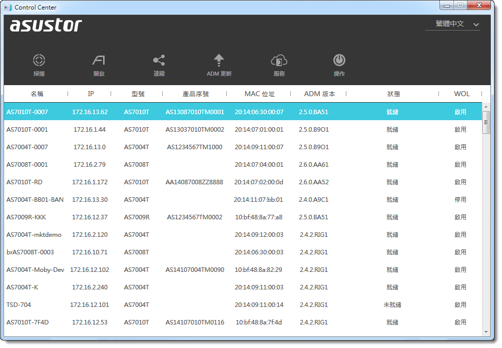The height and width of the screenshot is (348, 502).
Task: Sort by the ADM 版本 column header
Action: (x=319, y=94)
